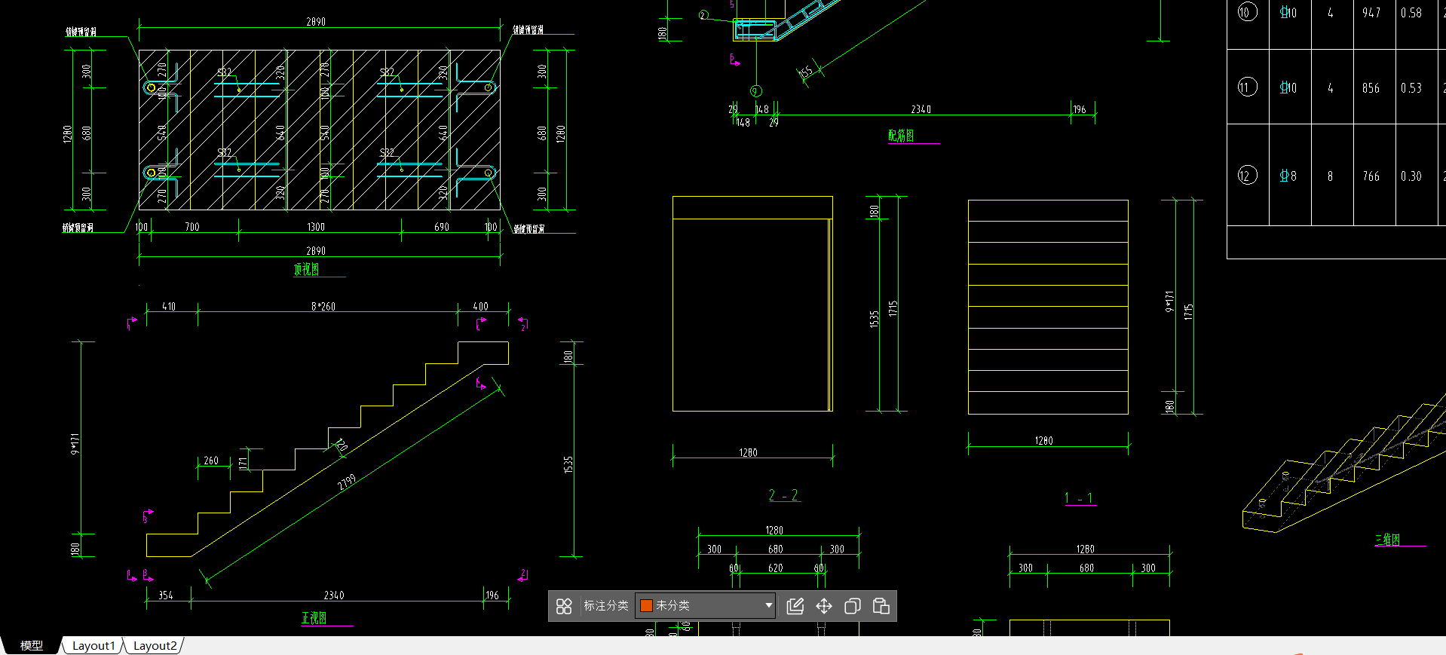Click the 1 - 1 section title
The height and width of the screenshot is (655, 1446).
pyautogui.click(x=1079, y=498)
